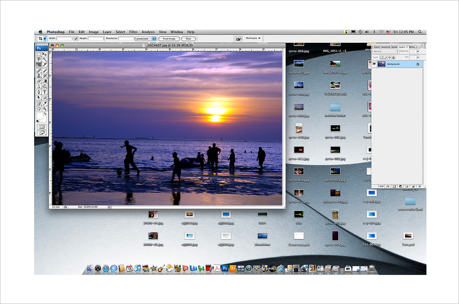Image resolution: width=459 pixels, height=304 pixels.
Task: Open the Normal blend mode dropdown
Action: pyautogui.click(x=385, y=51)
